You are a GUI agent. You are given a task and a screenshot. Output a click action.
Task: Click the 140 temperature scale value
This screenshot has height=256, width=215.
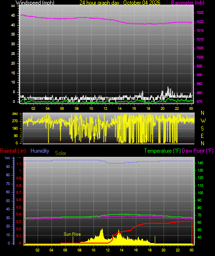(x=200, y=163)
